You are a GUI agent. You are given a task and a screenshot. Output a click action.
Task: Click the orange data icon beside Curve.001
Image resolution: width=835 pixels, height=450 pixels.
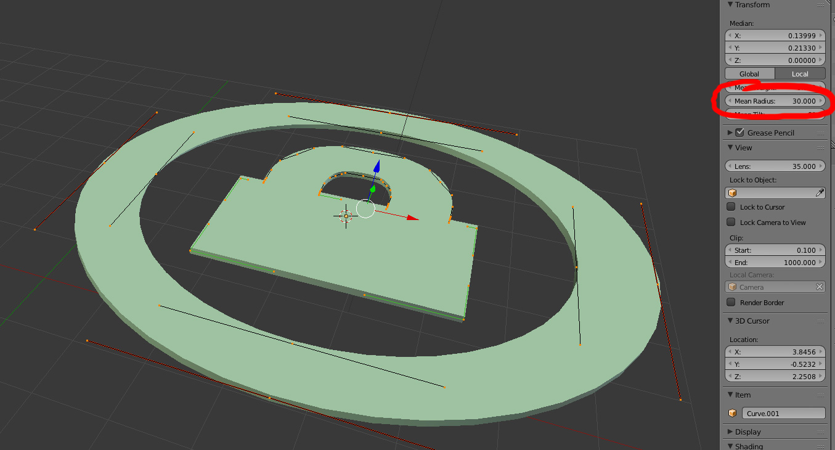tap(731, 413)
